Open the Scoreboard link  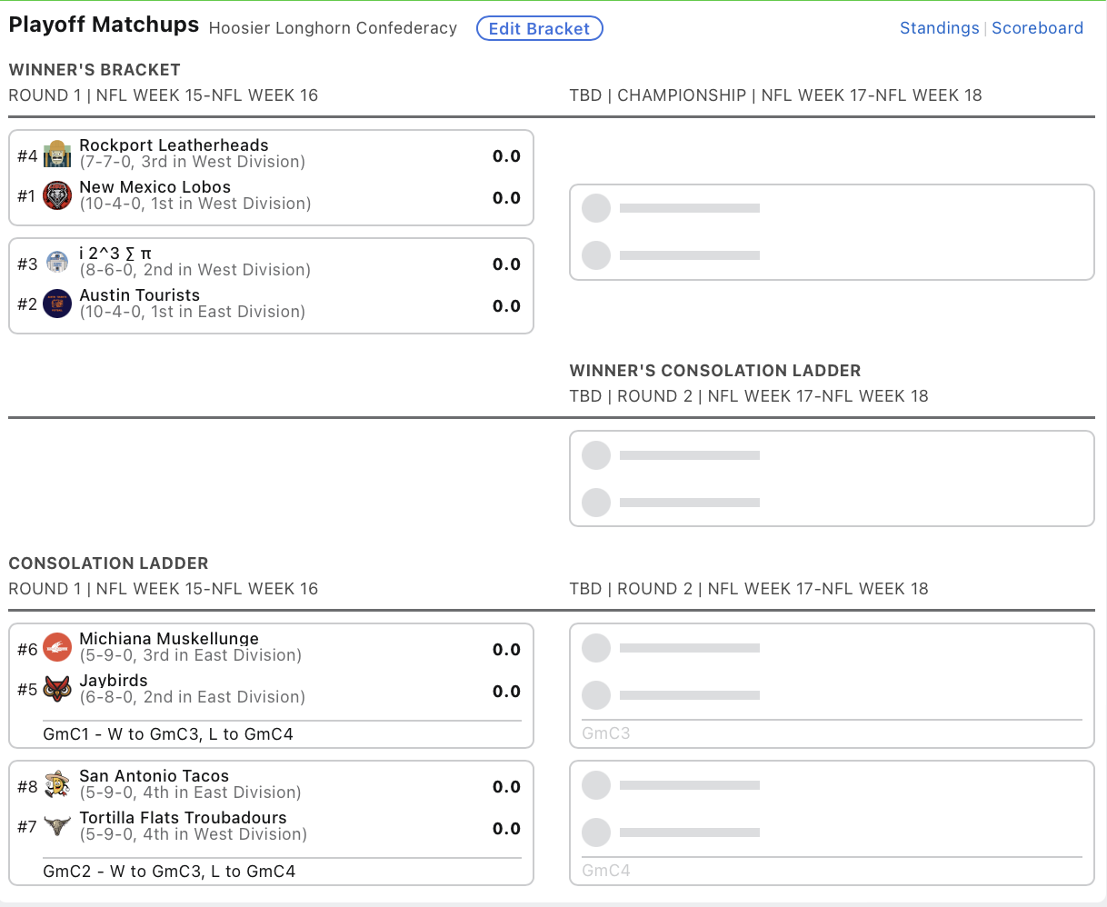point(1037,28)
